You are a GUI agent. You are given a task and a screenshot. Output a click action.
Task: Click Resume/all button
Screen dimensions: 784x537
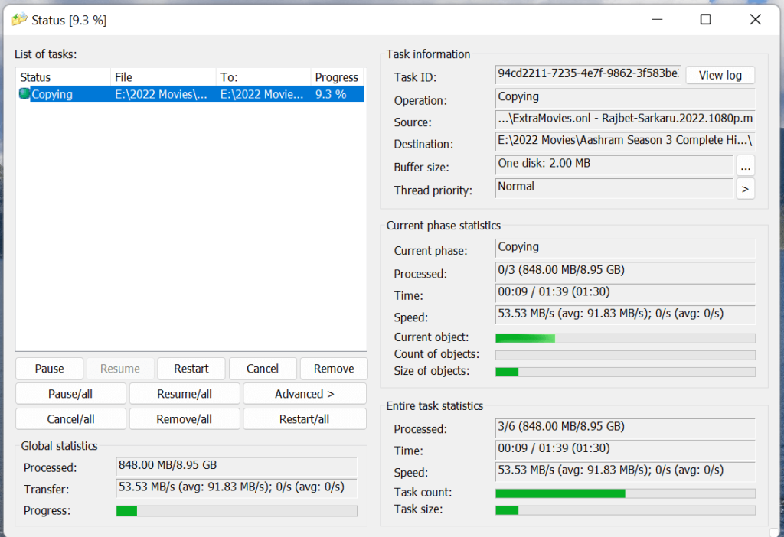click(185, 394)
